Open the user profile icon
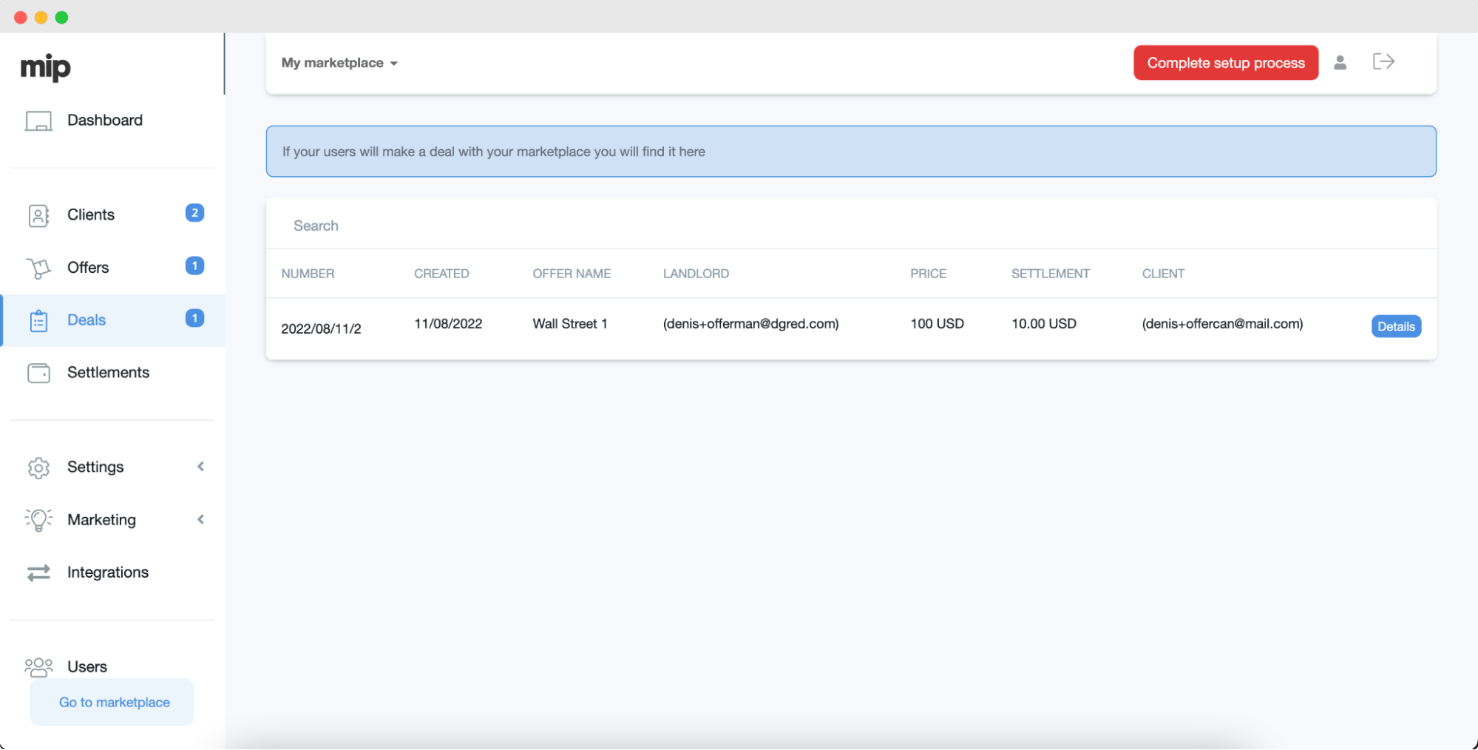1478x750 pixels. [1340, 63]
